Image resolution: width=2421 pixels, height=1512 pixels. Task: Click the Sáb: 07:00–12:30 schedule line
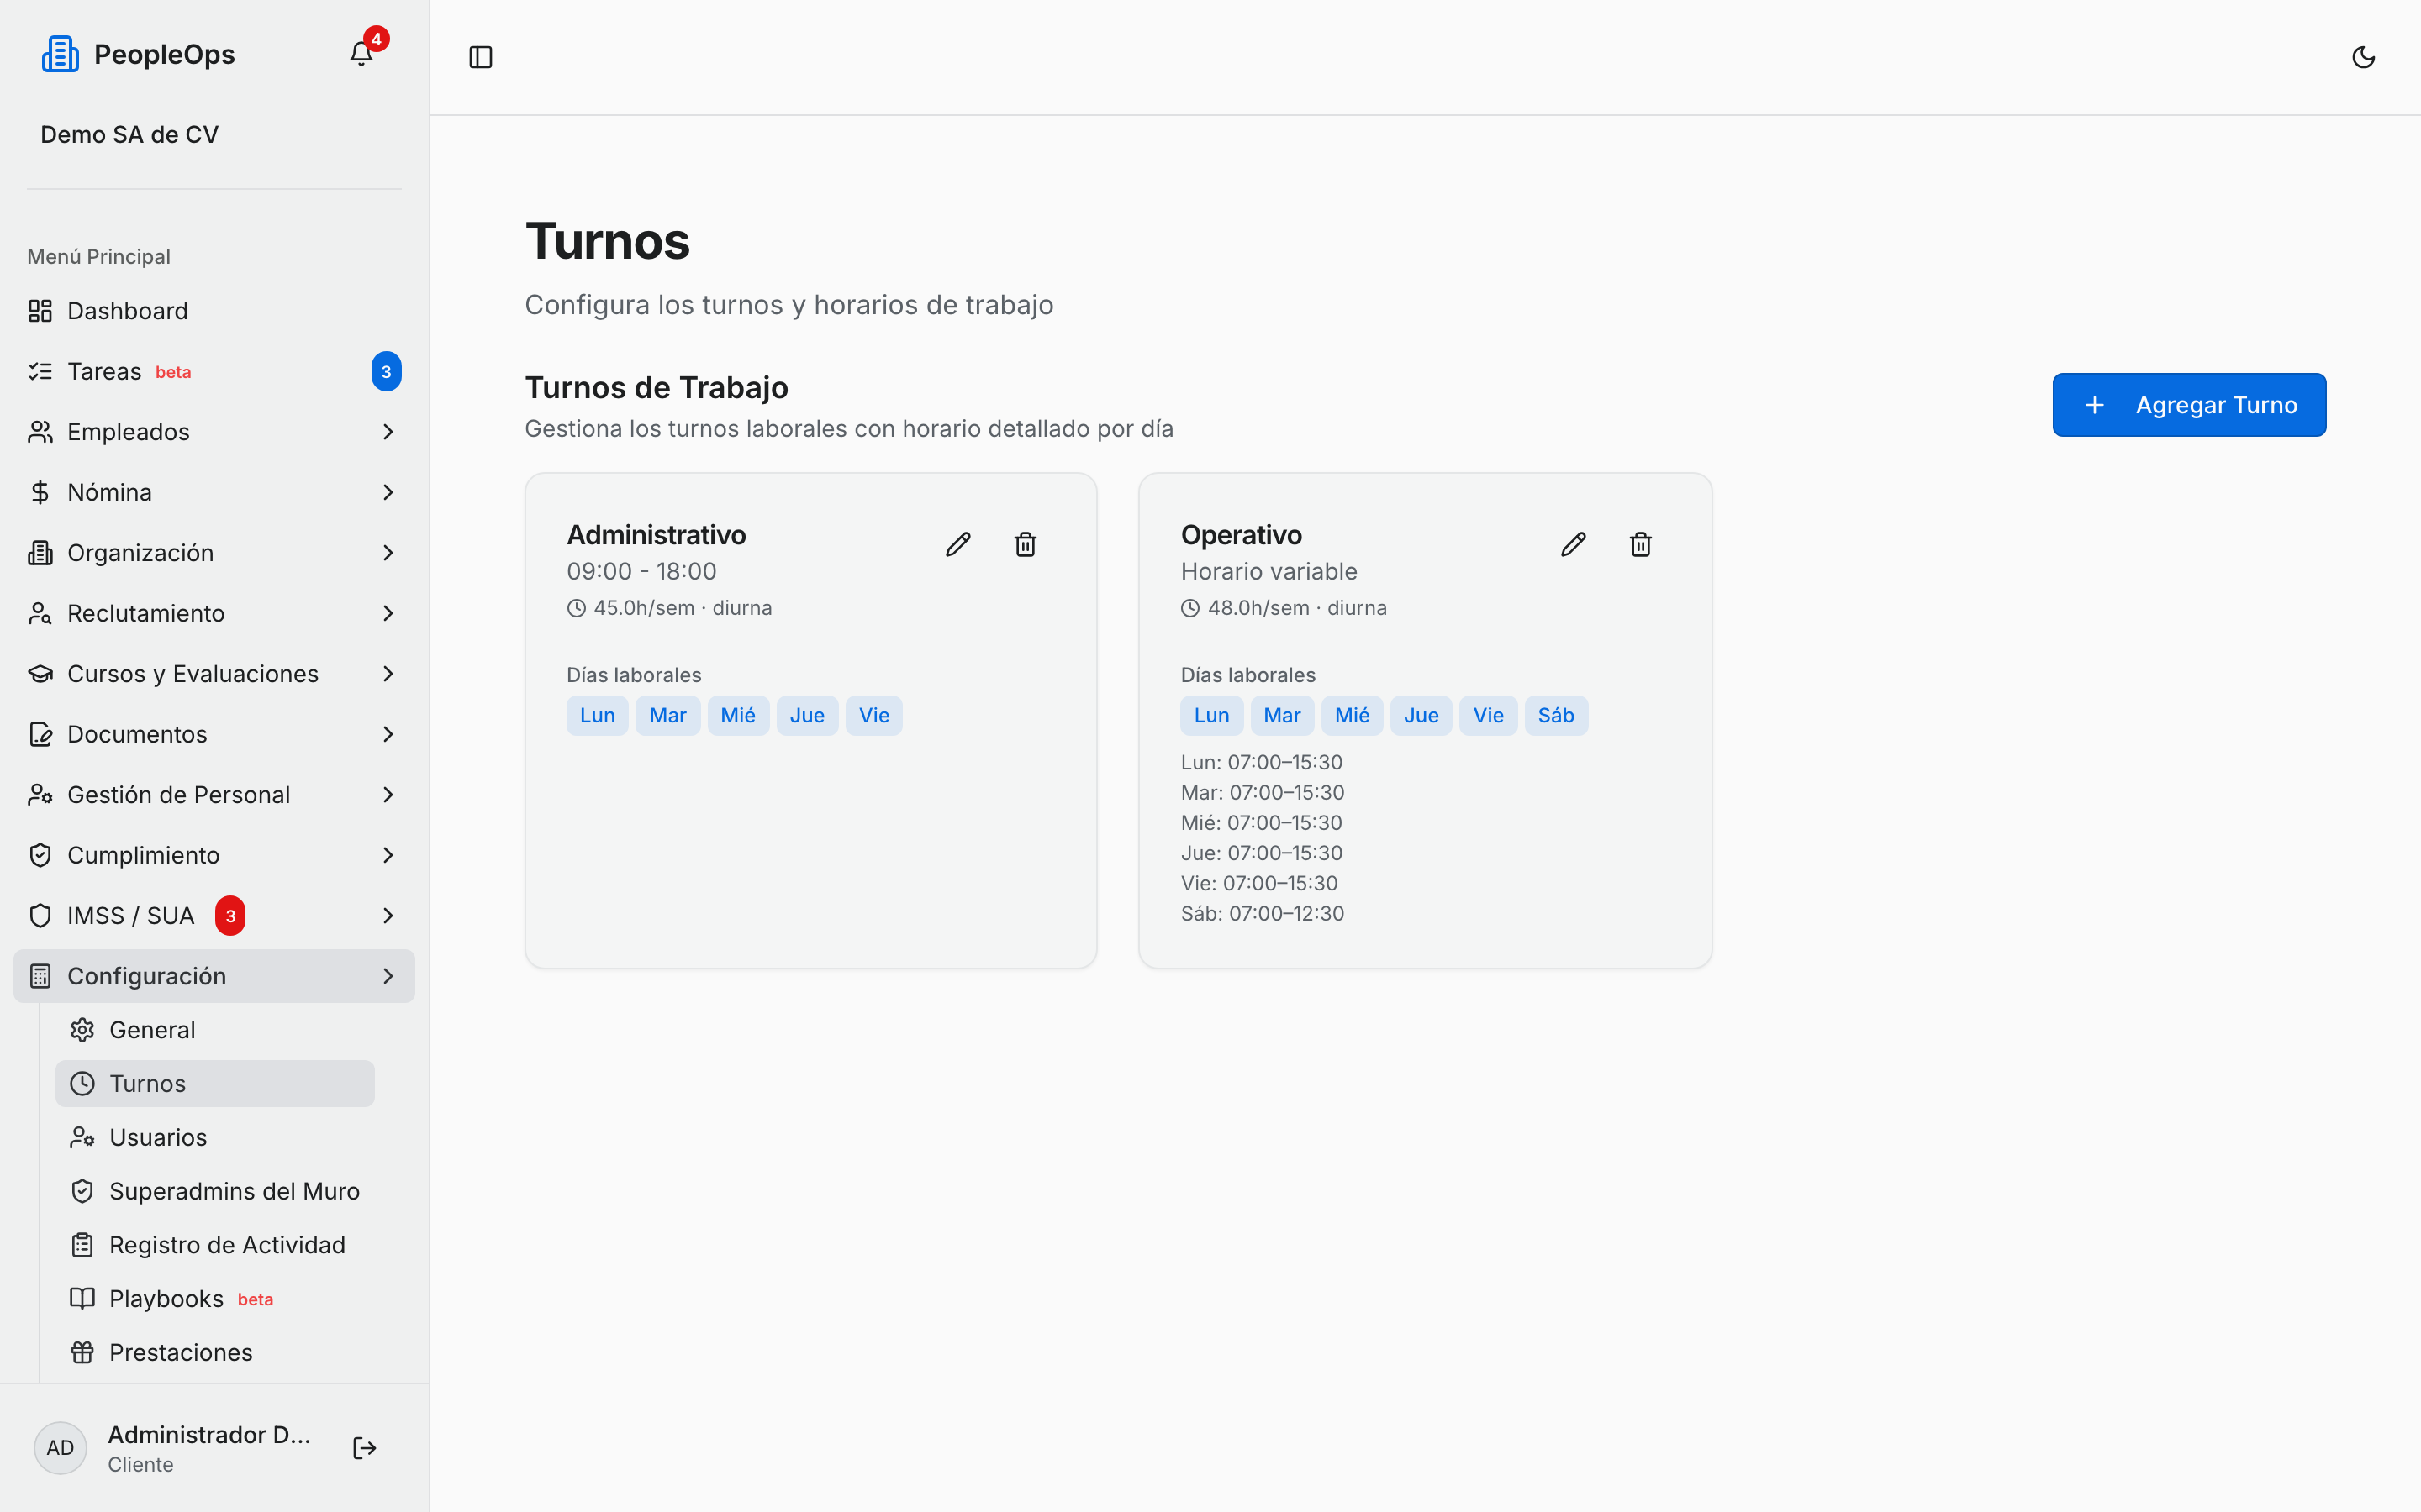point(1262,913)
